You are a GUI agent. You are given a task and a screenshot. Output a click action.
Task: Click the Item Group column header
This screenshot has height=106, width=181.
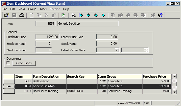point(120,76)
